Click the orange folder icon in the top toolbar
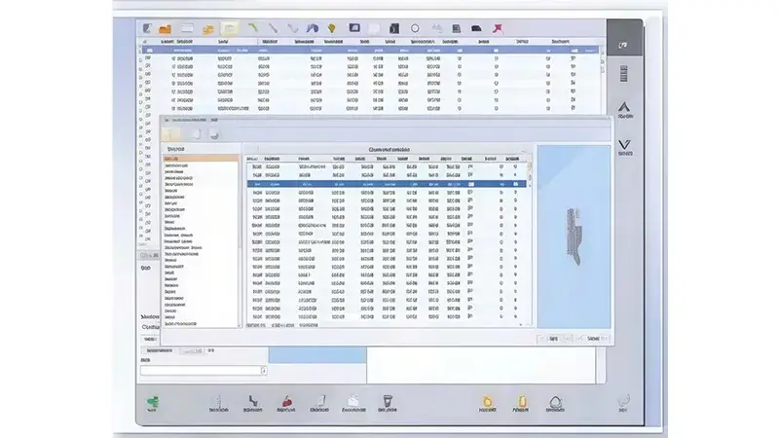779x438 pixels. tap(165, 29)
